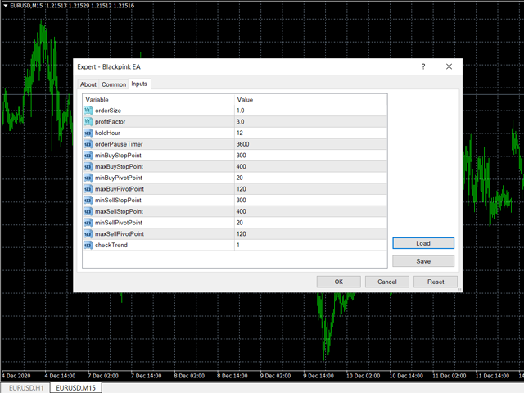The height and width of the screenshot is (393, 524).
Task: Select the maxSellPivotPoint variable name
Action: pyautogui.click(x=120, y=233)
